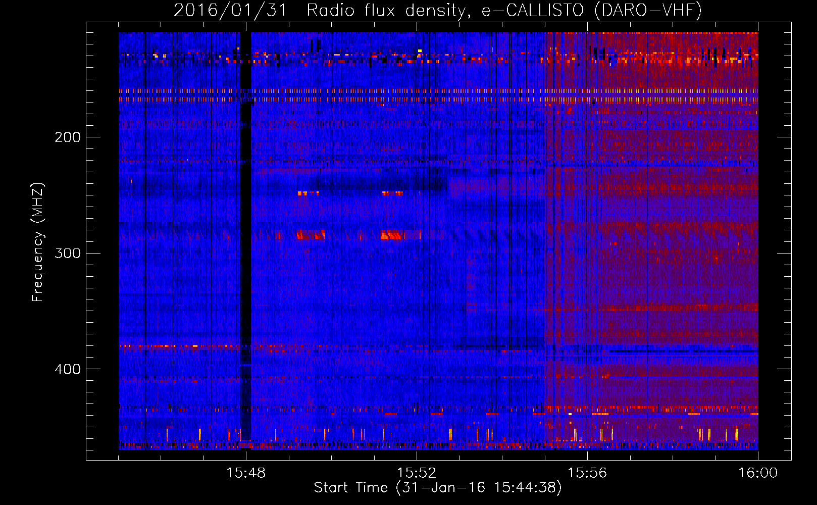Click the 300 frequency tick label
The width and height of the screenshot is (817, 505).
(x=68, y=253)
